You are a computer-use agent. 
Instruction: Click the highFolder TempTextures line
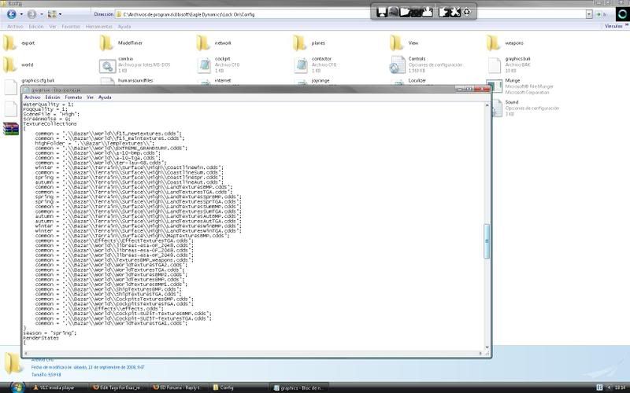(x=94, y=143)
